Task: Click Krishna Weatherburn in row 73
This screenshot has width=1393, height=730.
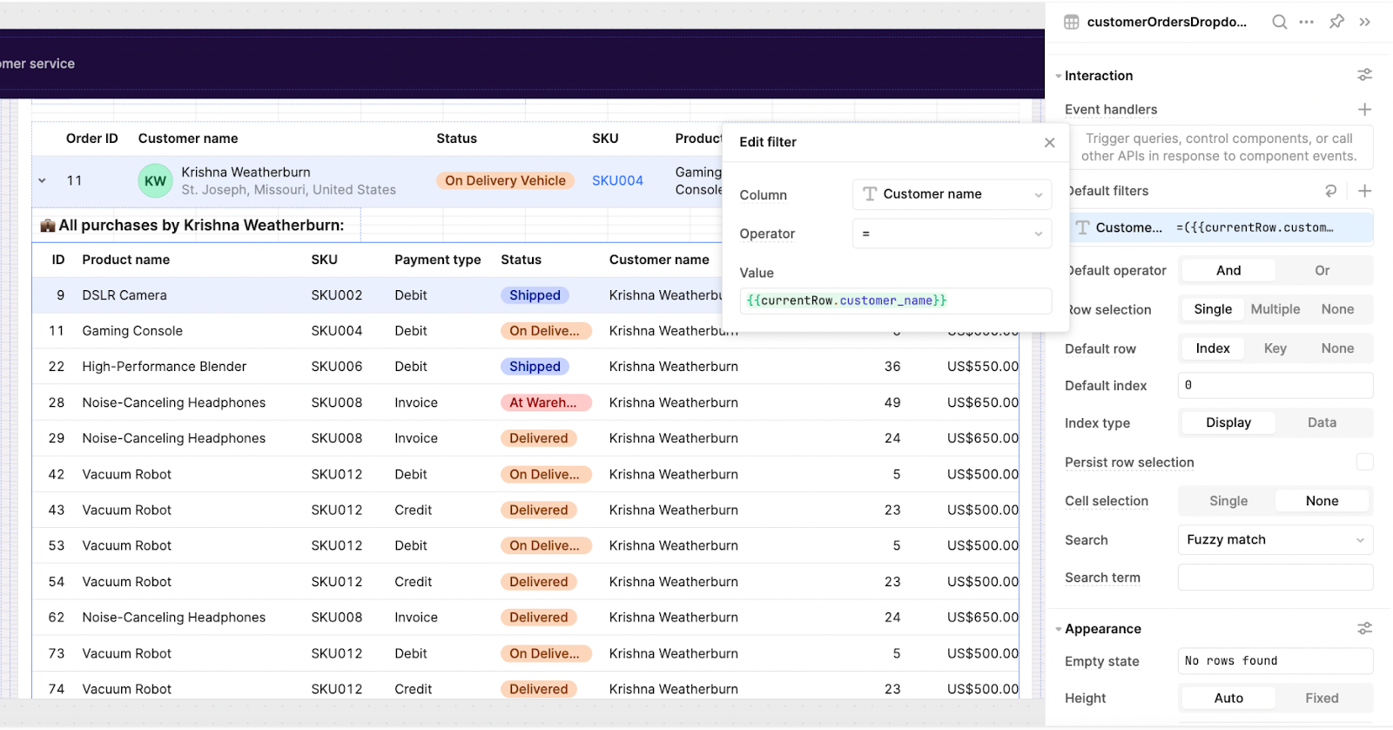Action: [674, 653]
